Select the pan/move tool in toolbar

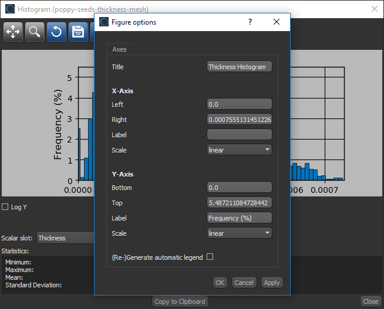click(13, 32)
